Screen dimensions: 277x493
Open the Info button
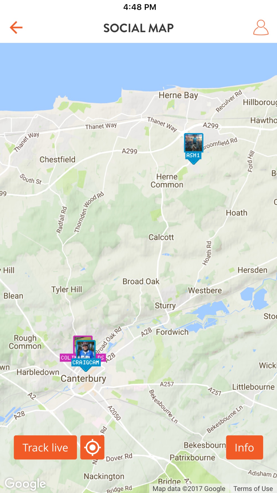(x=245, y=447)
